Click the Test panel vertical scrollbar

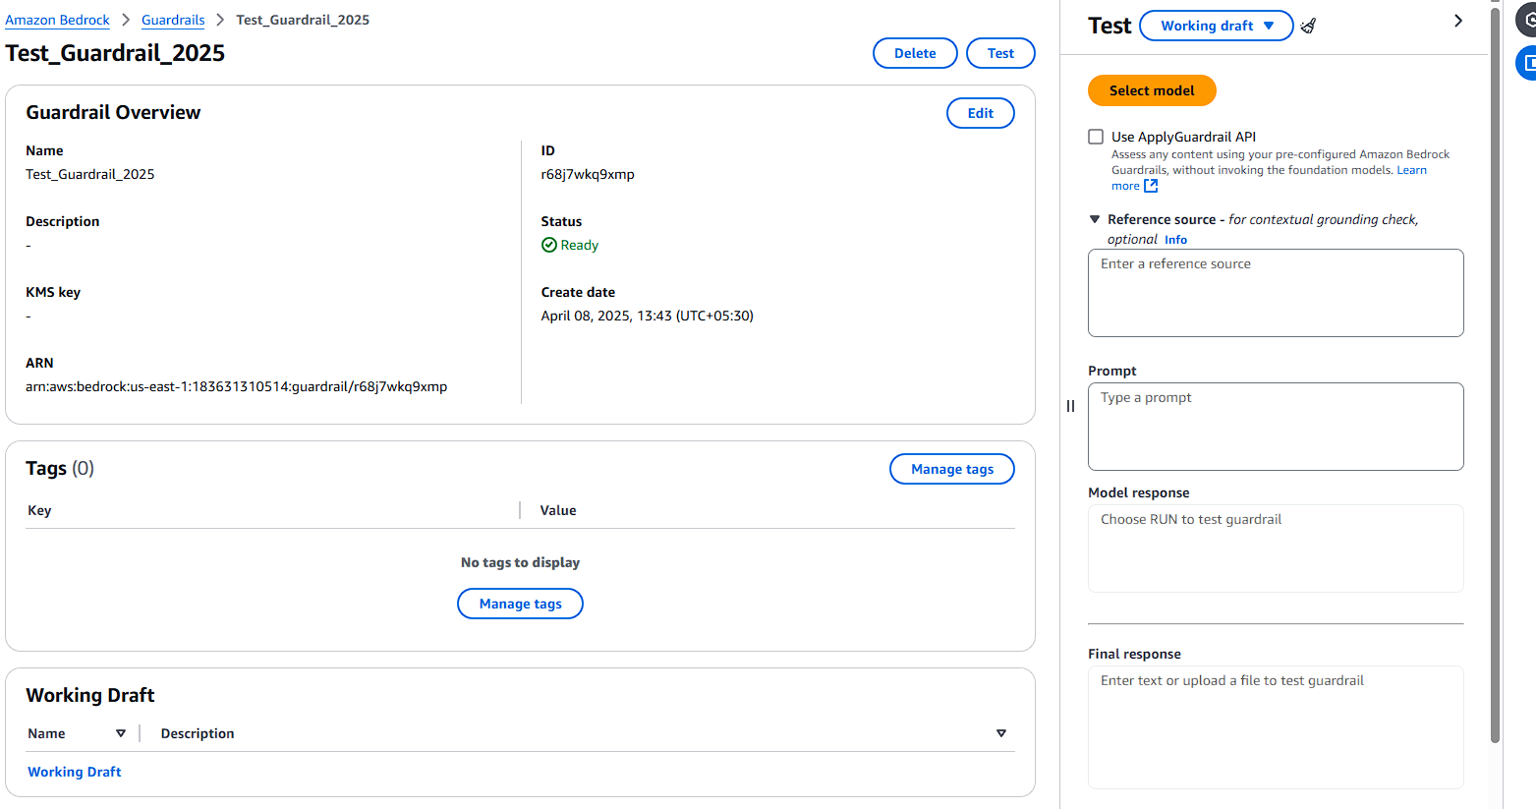(1496, 374)
